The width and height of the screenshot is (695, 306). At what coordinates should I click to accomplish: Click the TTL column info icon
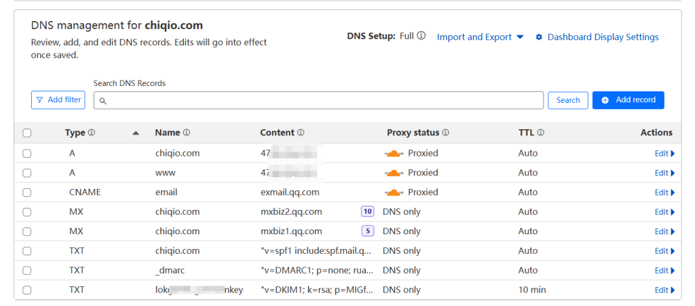click(x=541, y=133)
